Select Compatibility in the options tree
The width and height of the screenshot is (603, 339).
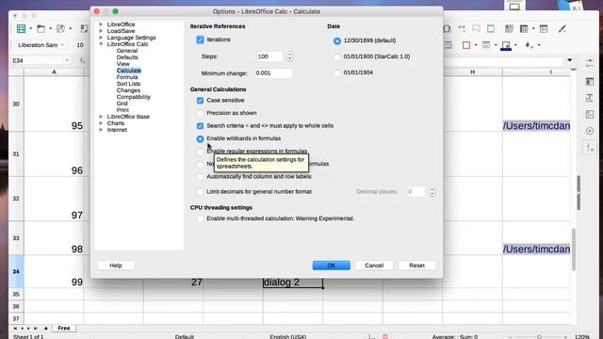point(134,97)
